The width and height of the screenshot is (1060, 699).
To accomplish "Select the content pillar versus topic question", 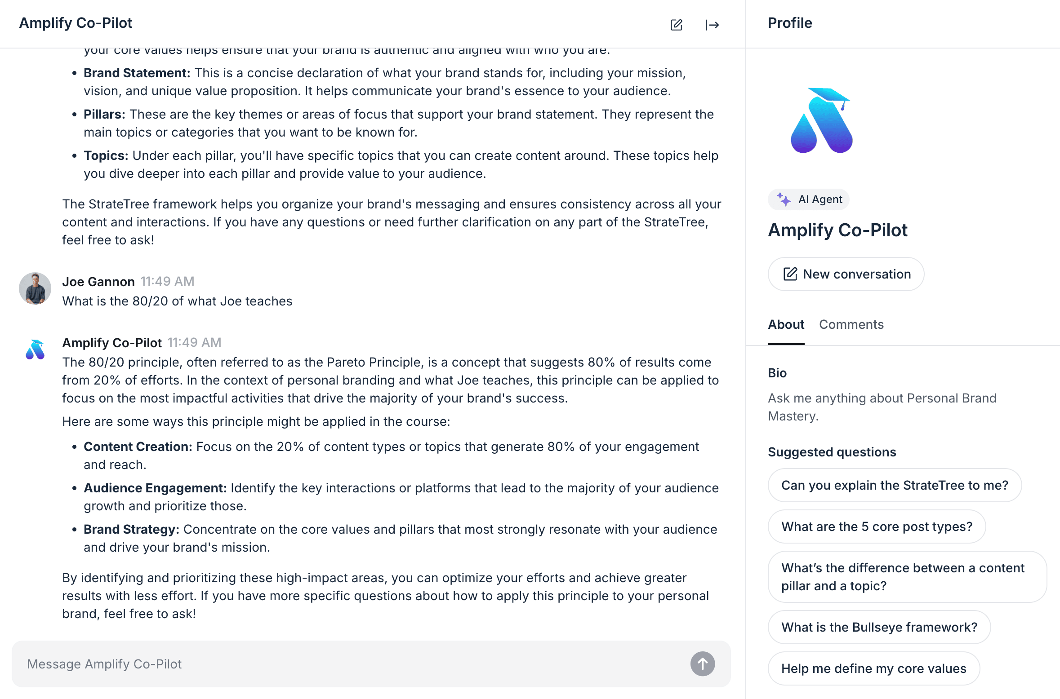I will tap(907, 577).
